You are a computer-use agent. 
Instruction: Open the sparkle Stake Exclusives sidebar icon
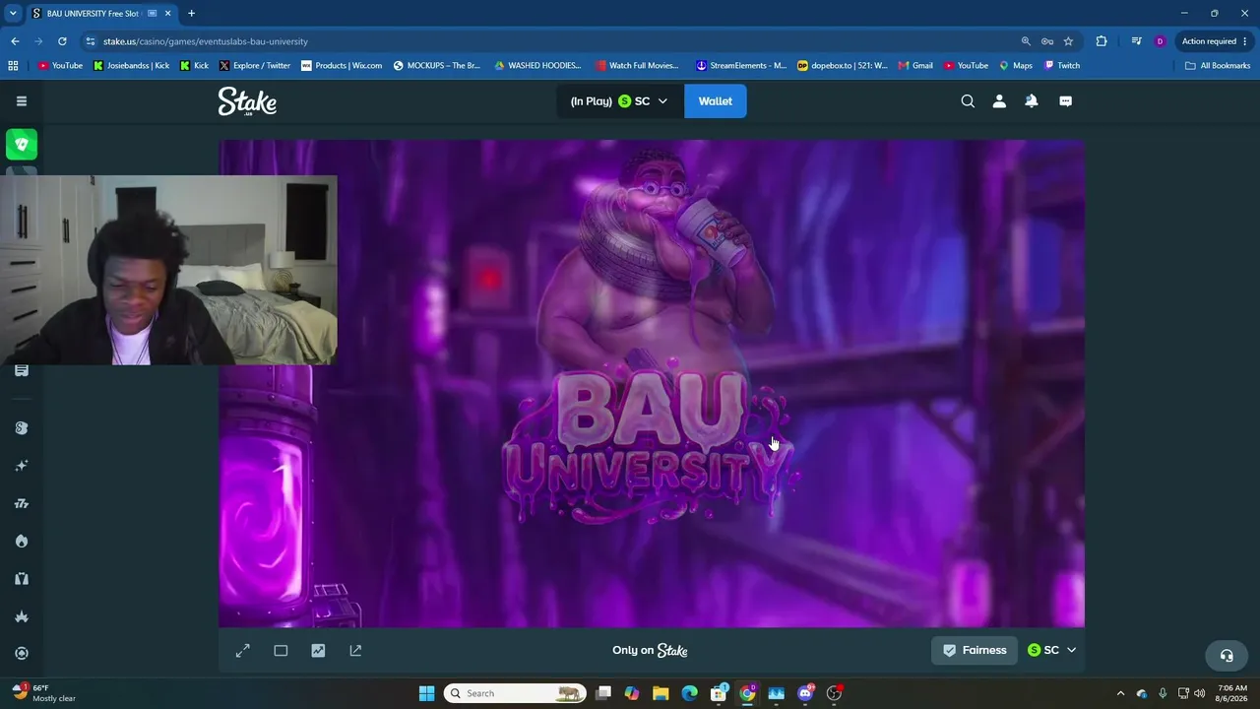click(x=22, y=466)
